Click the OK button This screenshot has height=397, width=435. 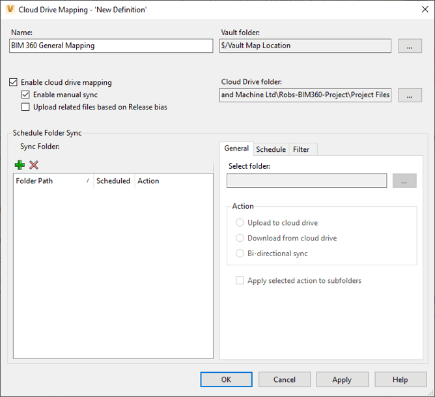(227, 379)
